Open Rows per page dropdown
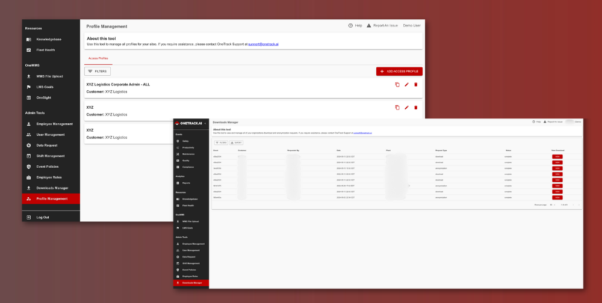This screenshot has height=303, width=602. (553, 205)
